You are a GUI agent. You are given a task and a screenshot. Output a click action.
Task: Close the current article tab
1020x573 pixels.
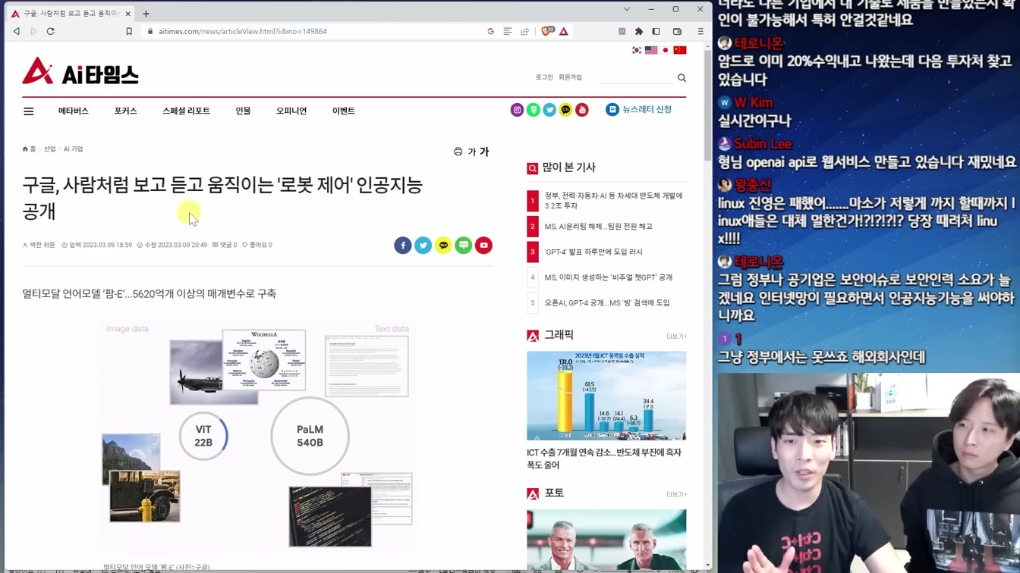tap(127, 14)
